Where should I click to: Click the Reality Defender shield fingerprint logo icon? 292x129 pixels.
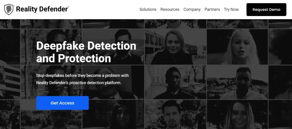tap(9, 9)
